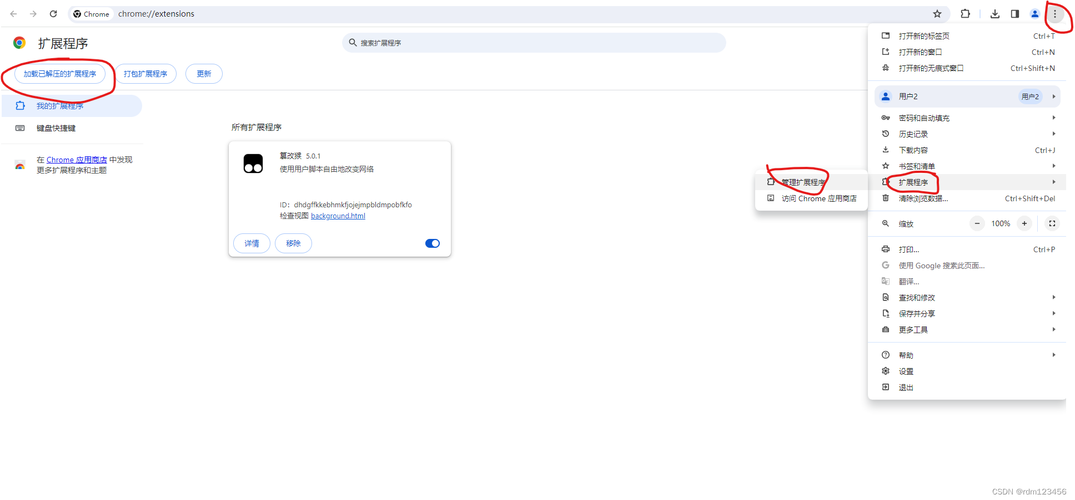Expand the 更多工具 submenu arrow
Viewport: 1075px width, 500px height.
(1053, 330)
